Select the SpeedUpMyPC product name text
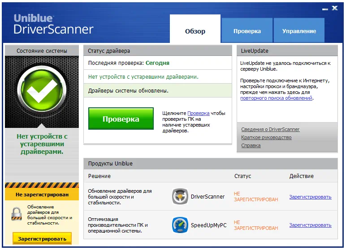 208,225
